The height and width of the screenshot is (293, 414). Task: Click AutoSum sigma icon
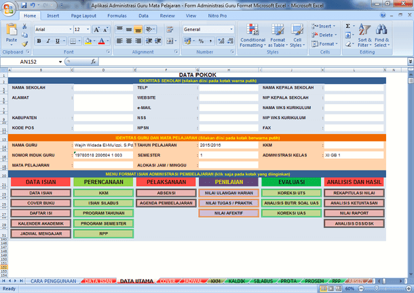348,26
